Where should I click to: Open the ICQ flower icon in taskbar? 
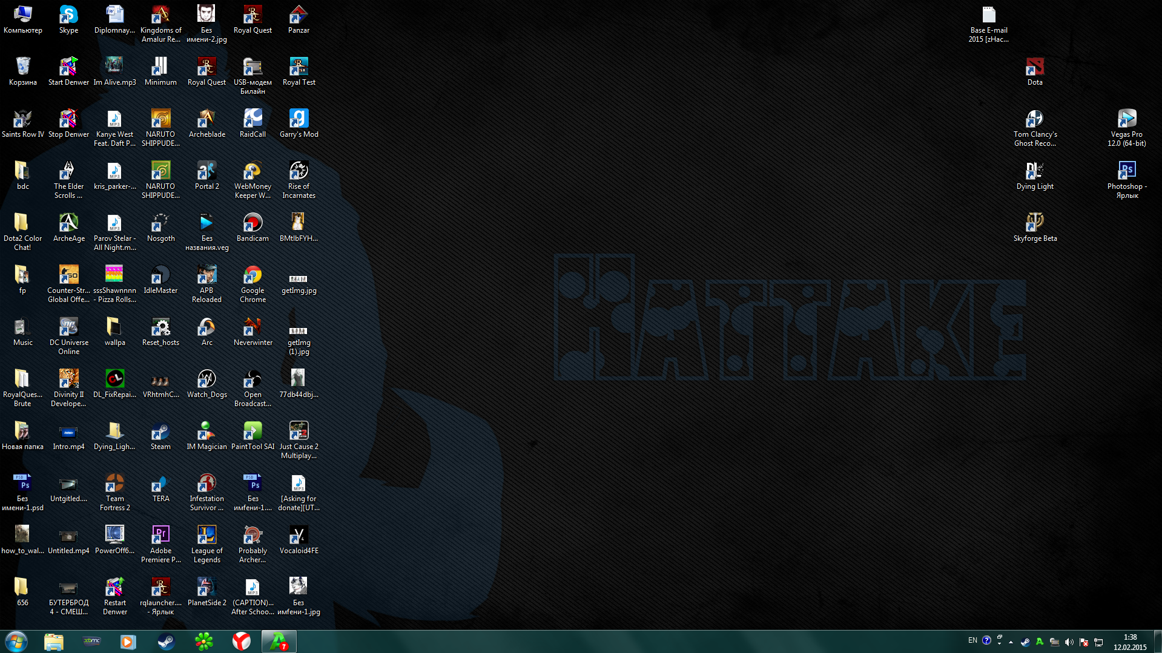pyautogui.click(x=204, y=642)
